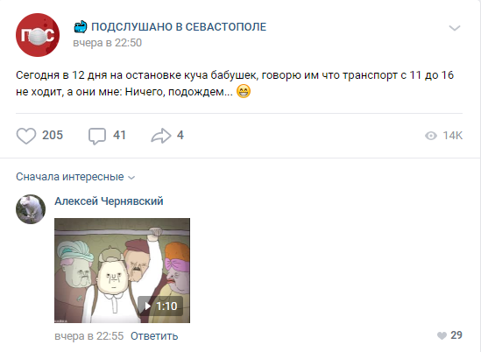Open the Сначала интересные sorting dropdown
481x352 pixels.
(x=75, y=177)
